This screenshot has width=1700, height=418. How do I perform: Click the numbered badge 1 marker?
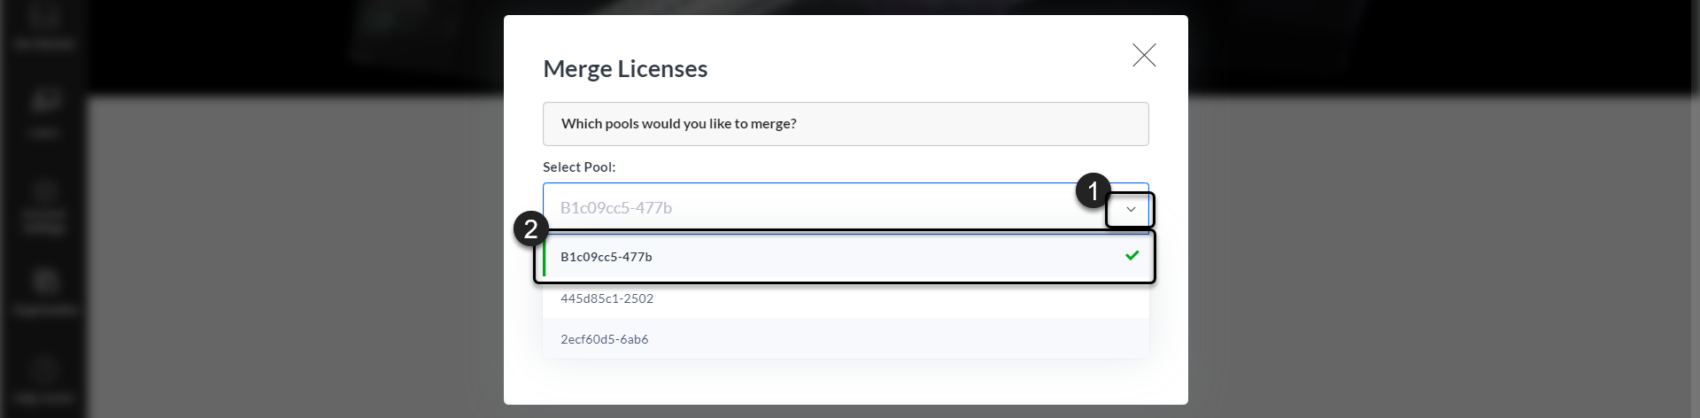(1093, 190)
